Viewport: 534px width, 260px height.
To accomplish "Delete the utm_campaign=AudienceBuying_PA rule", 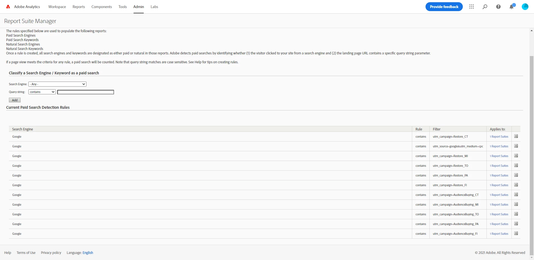I will click(x=516, y=224).
